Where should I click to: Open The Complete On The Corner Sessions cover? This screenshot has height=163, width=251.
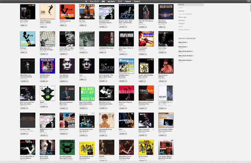click(87, 148)
